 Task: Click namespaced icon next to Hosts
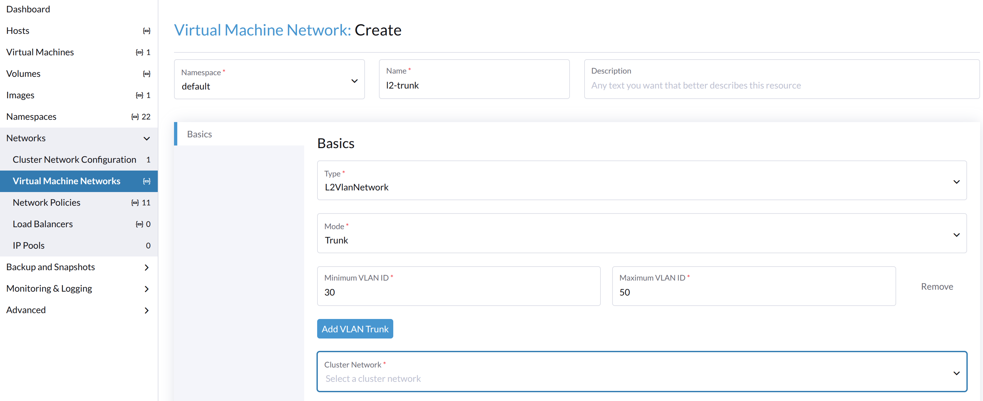[x=146, y=31]
